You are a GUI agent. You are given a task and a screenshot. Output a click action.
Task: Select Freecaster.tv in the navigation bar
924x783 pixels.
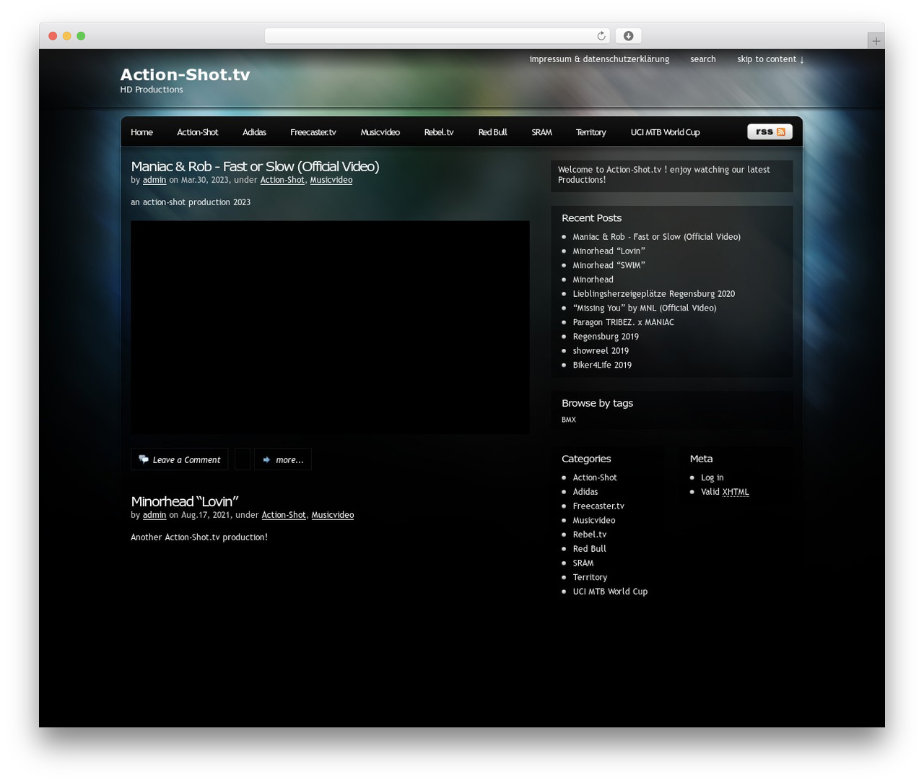coord(313,132)
